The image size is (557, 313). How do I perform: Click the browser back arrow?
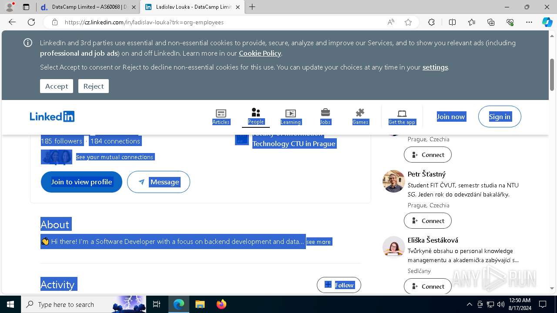point(12,22)
